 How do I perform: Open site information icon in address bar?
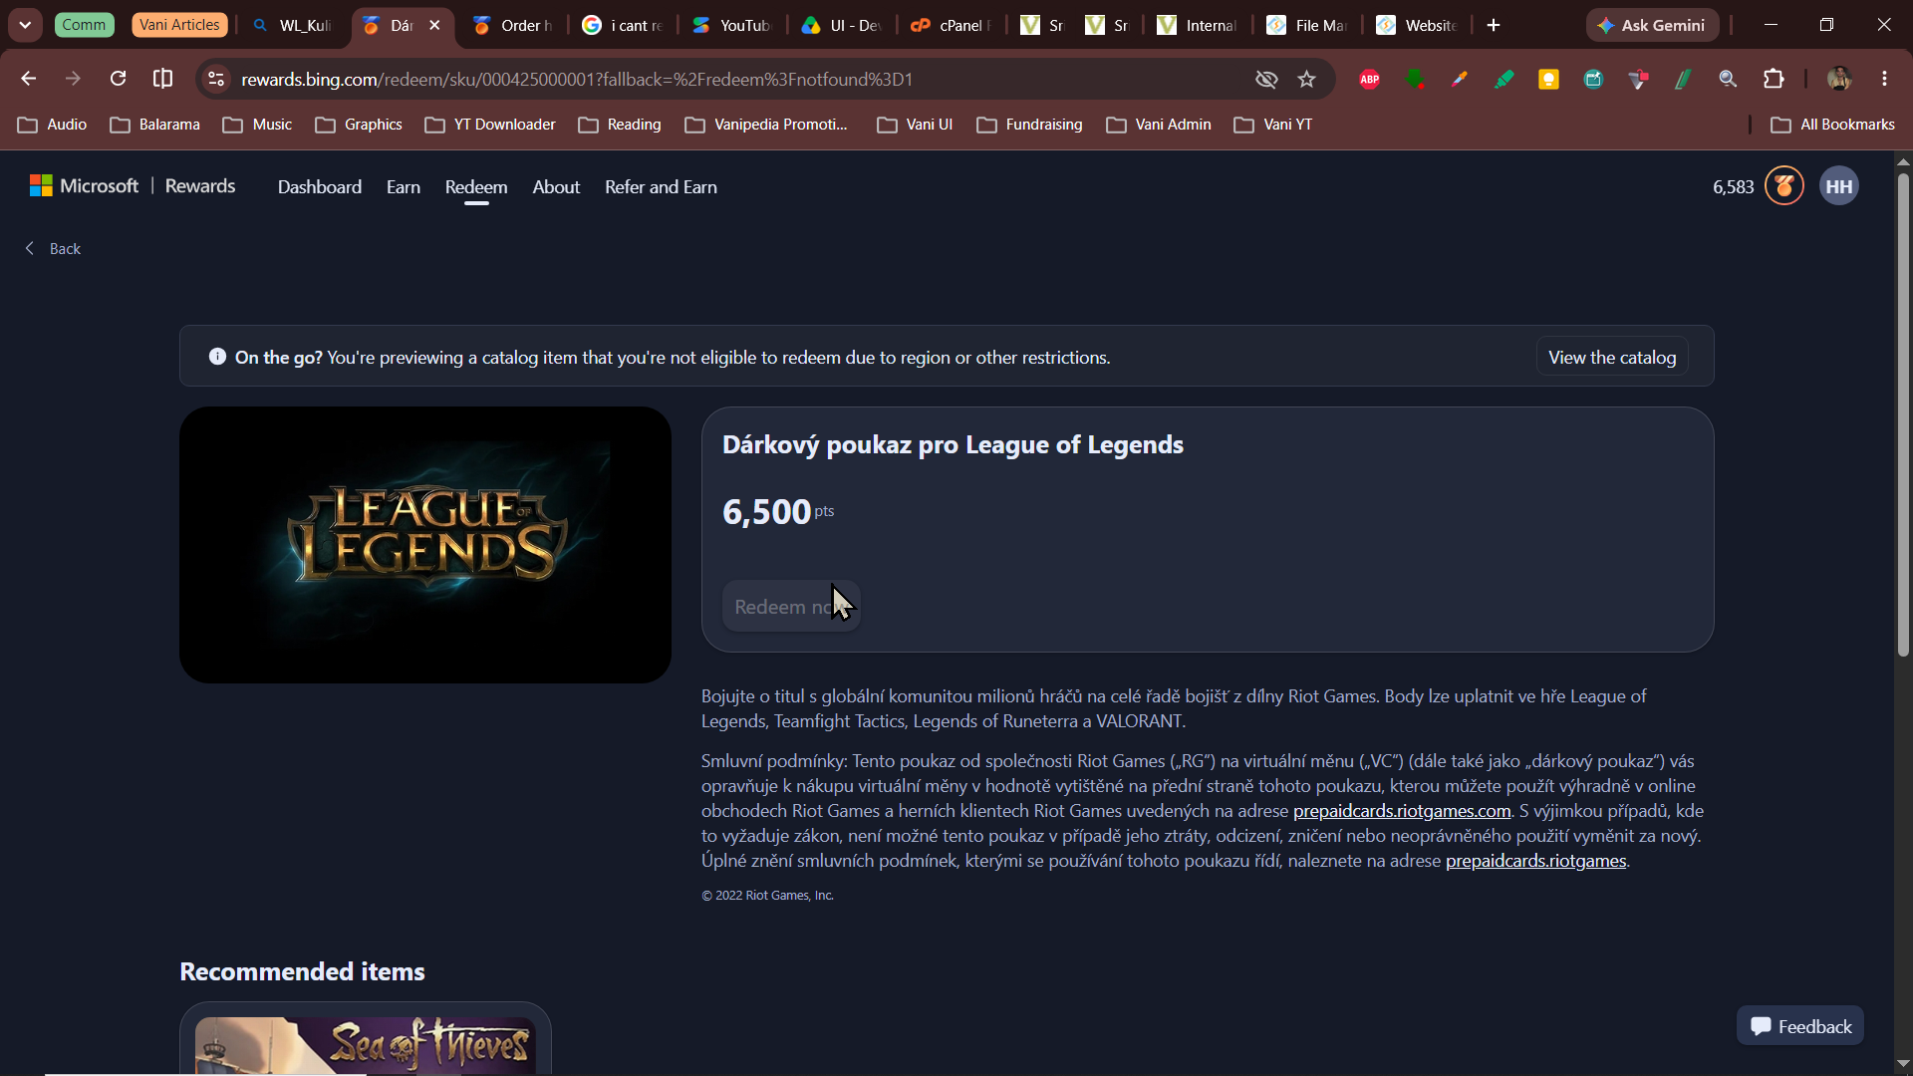tap(216, 79)
